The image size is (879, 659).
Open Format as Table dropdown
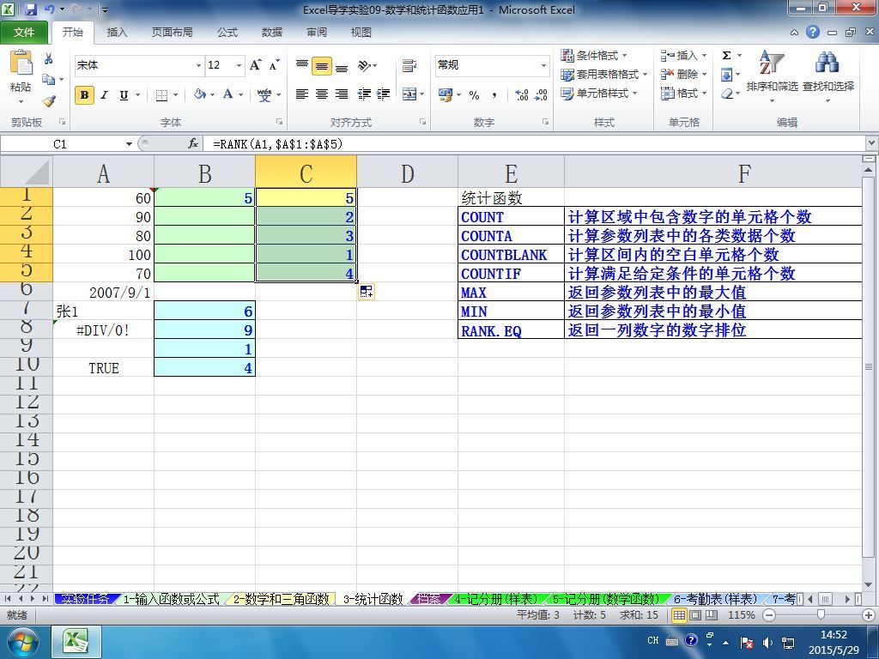click(x=604, y=75)
